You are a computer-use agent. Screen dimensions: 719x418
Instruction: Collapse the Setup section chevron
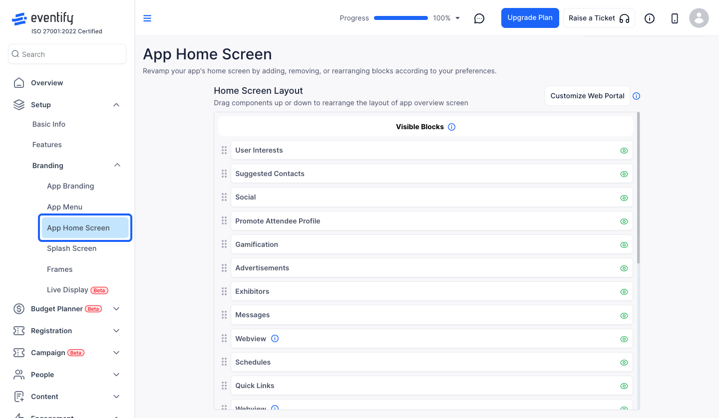pos(116,105)
